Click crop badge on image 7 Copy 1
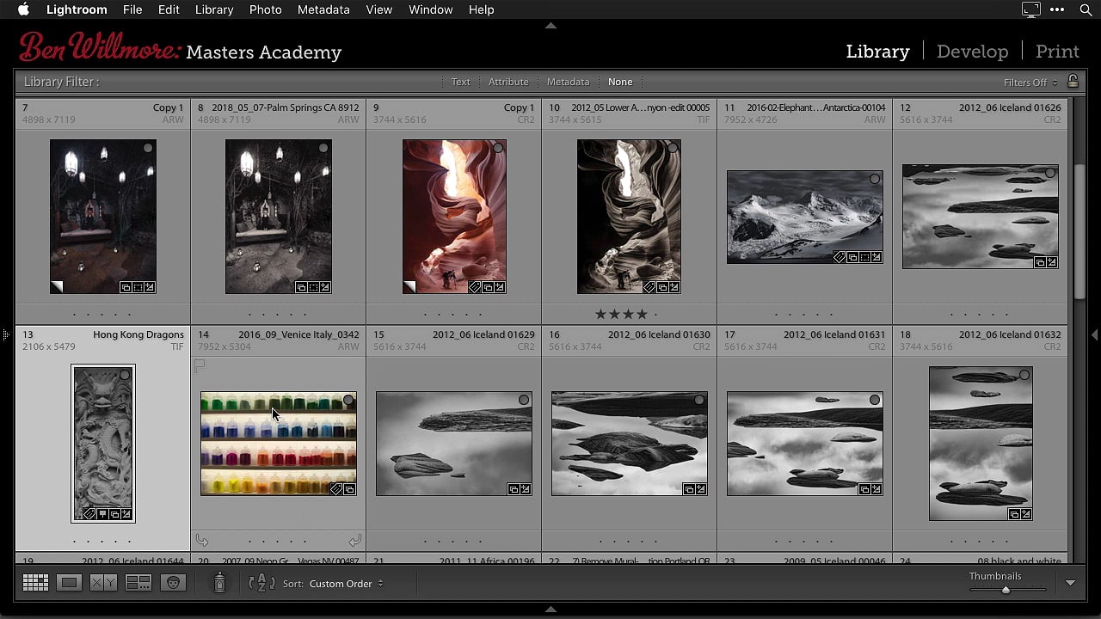The image size is (1101, 619). 138,287
